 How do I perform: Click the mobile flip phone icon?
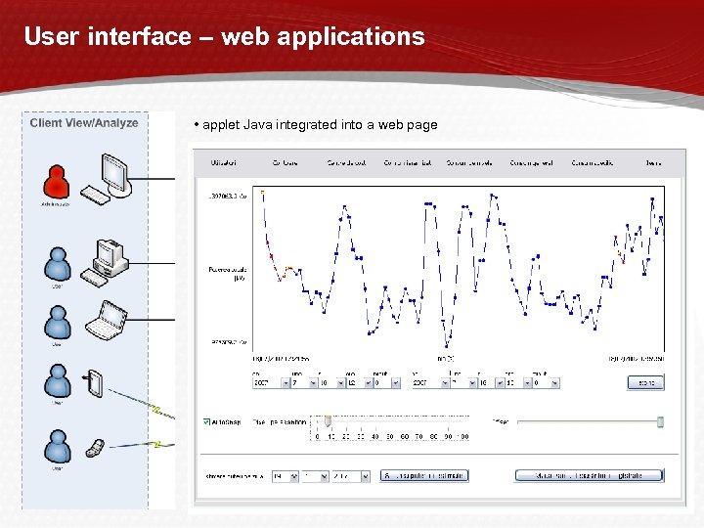click(x=95, y=448)
